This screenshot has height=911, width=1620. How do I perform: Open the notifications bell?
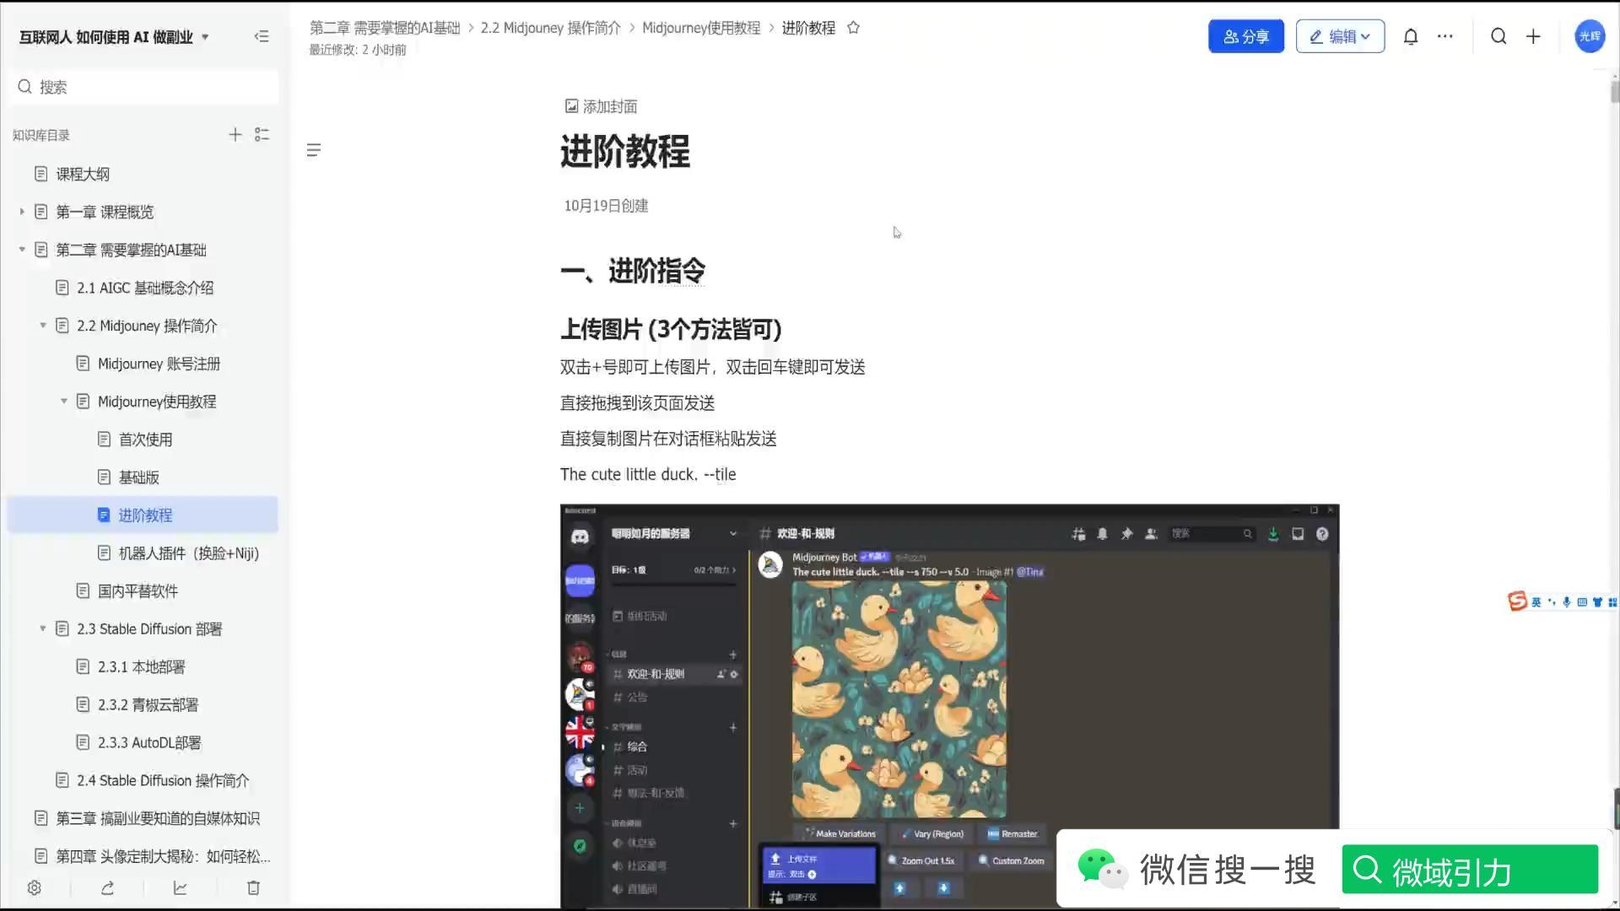coord(1411,36)
